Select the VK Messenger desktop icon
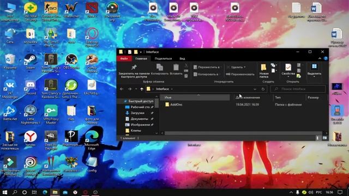 10,89
